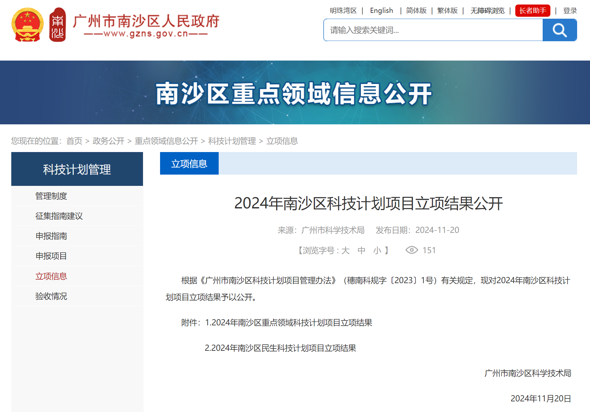Click the search keyword input field
This screenshot has width=590, height=412.
[x=433, y=30]
